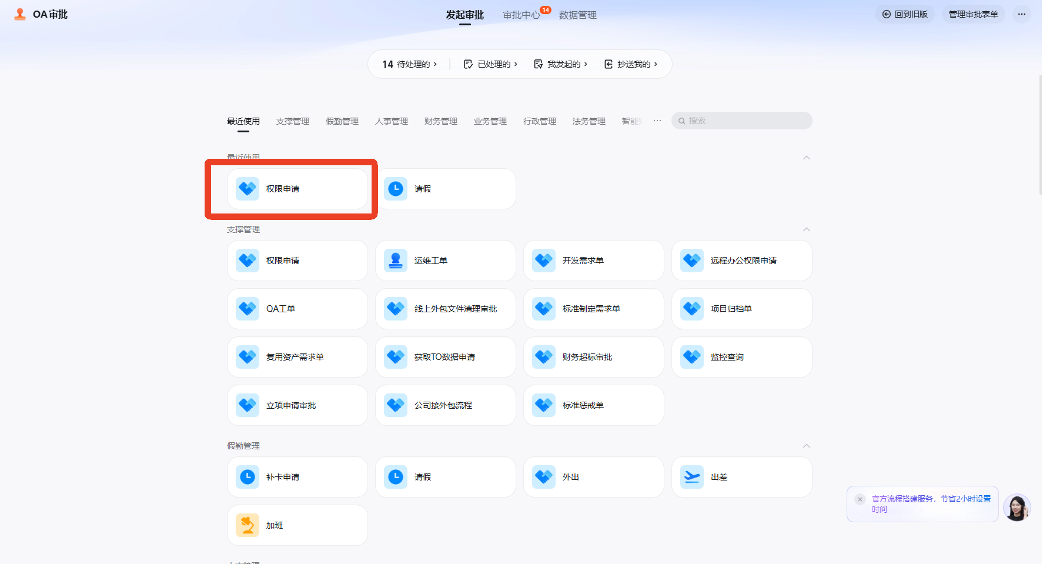Open the 远程办公权限申请 icon

pyautogui.click(x=692, y=261)
